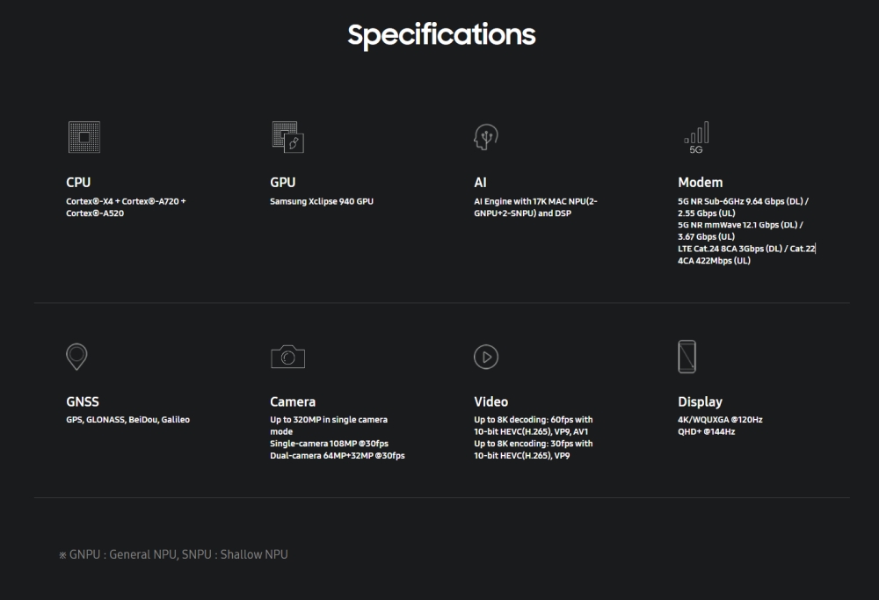This screenshot has width=879, height=600.
Task: Click the GPU section title
Action: 282,183
